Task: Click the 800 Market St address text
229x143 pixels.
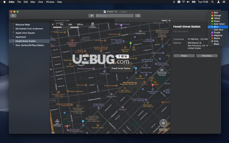Action: (195, 43)
